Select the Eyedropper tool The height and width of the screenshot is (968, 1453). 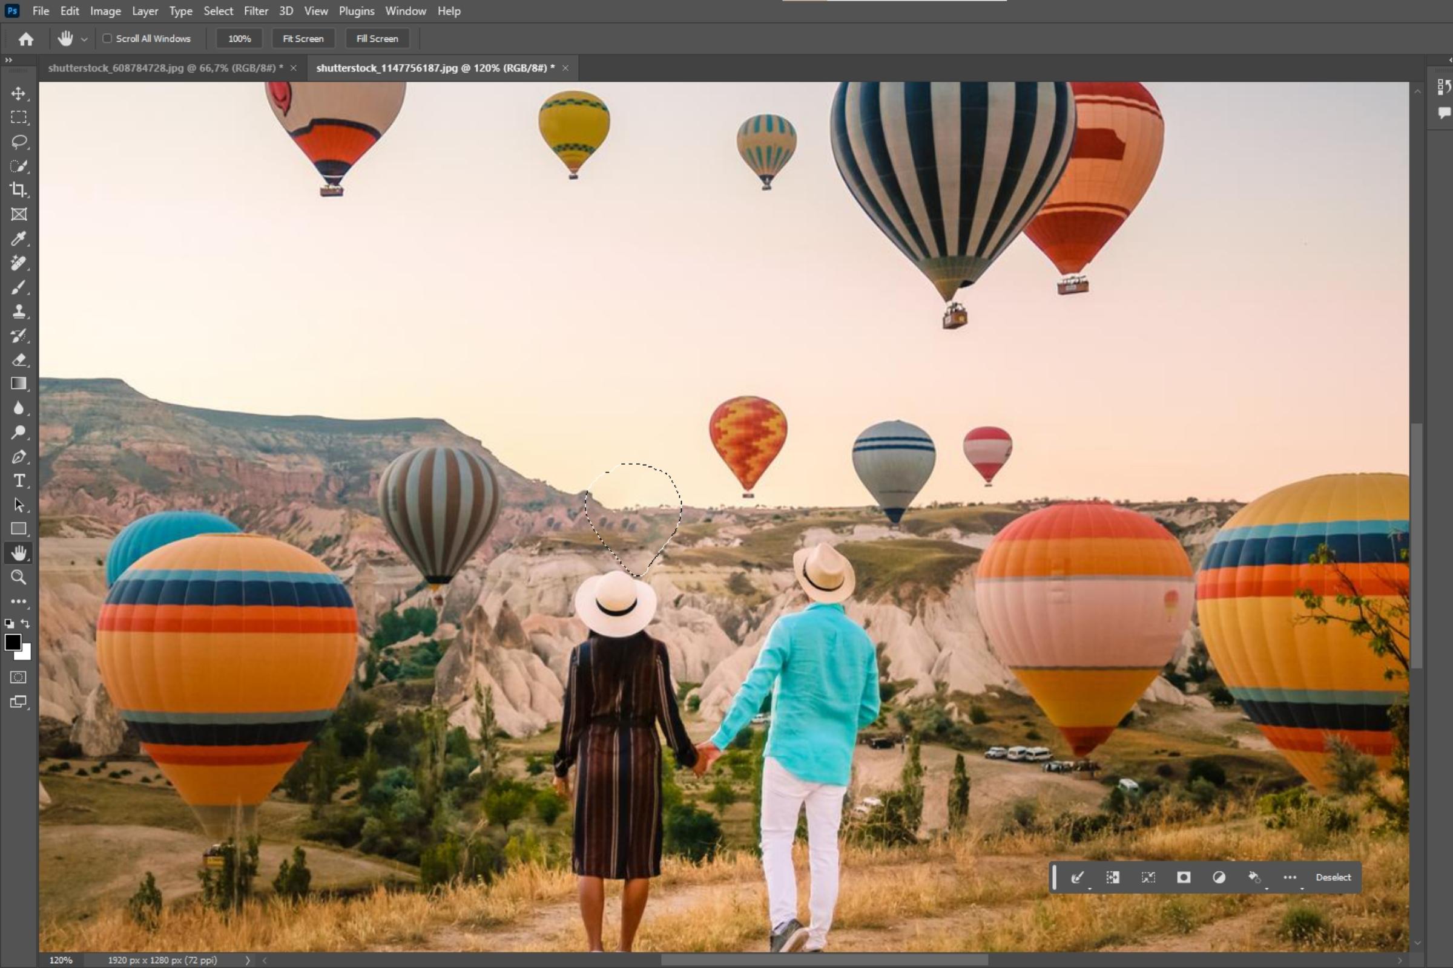[x=19, y=238]
